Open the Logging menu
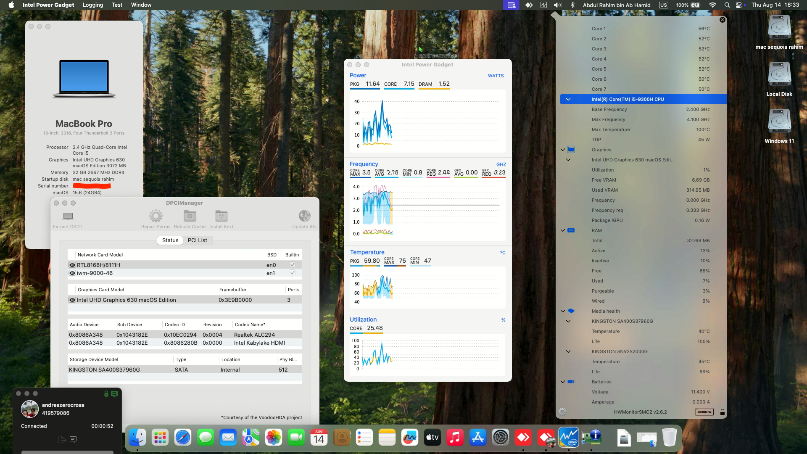The height and width of the screenshot is (454, 807). tap(93, 5)
